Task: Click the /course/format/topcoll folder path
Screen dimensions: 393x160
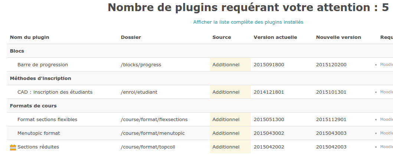Action: click(148, 147)
